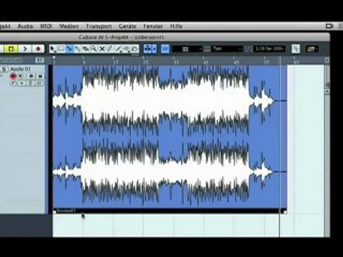Open the Hilfe menu
This screenshot has height=257, width=343.
coord(176,26)
